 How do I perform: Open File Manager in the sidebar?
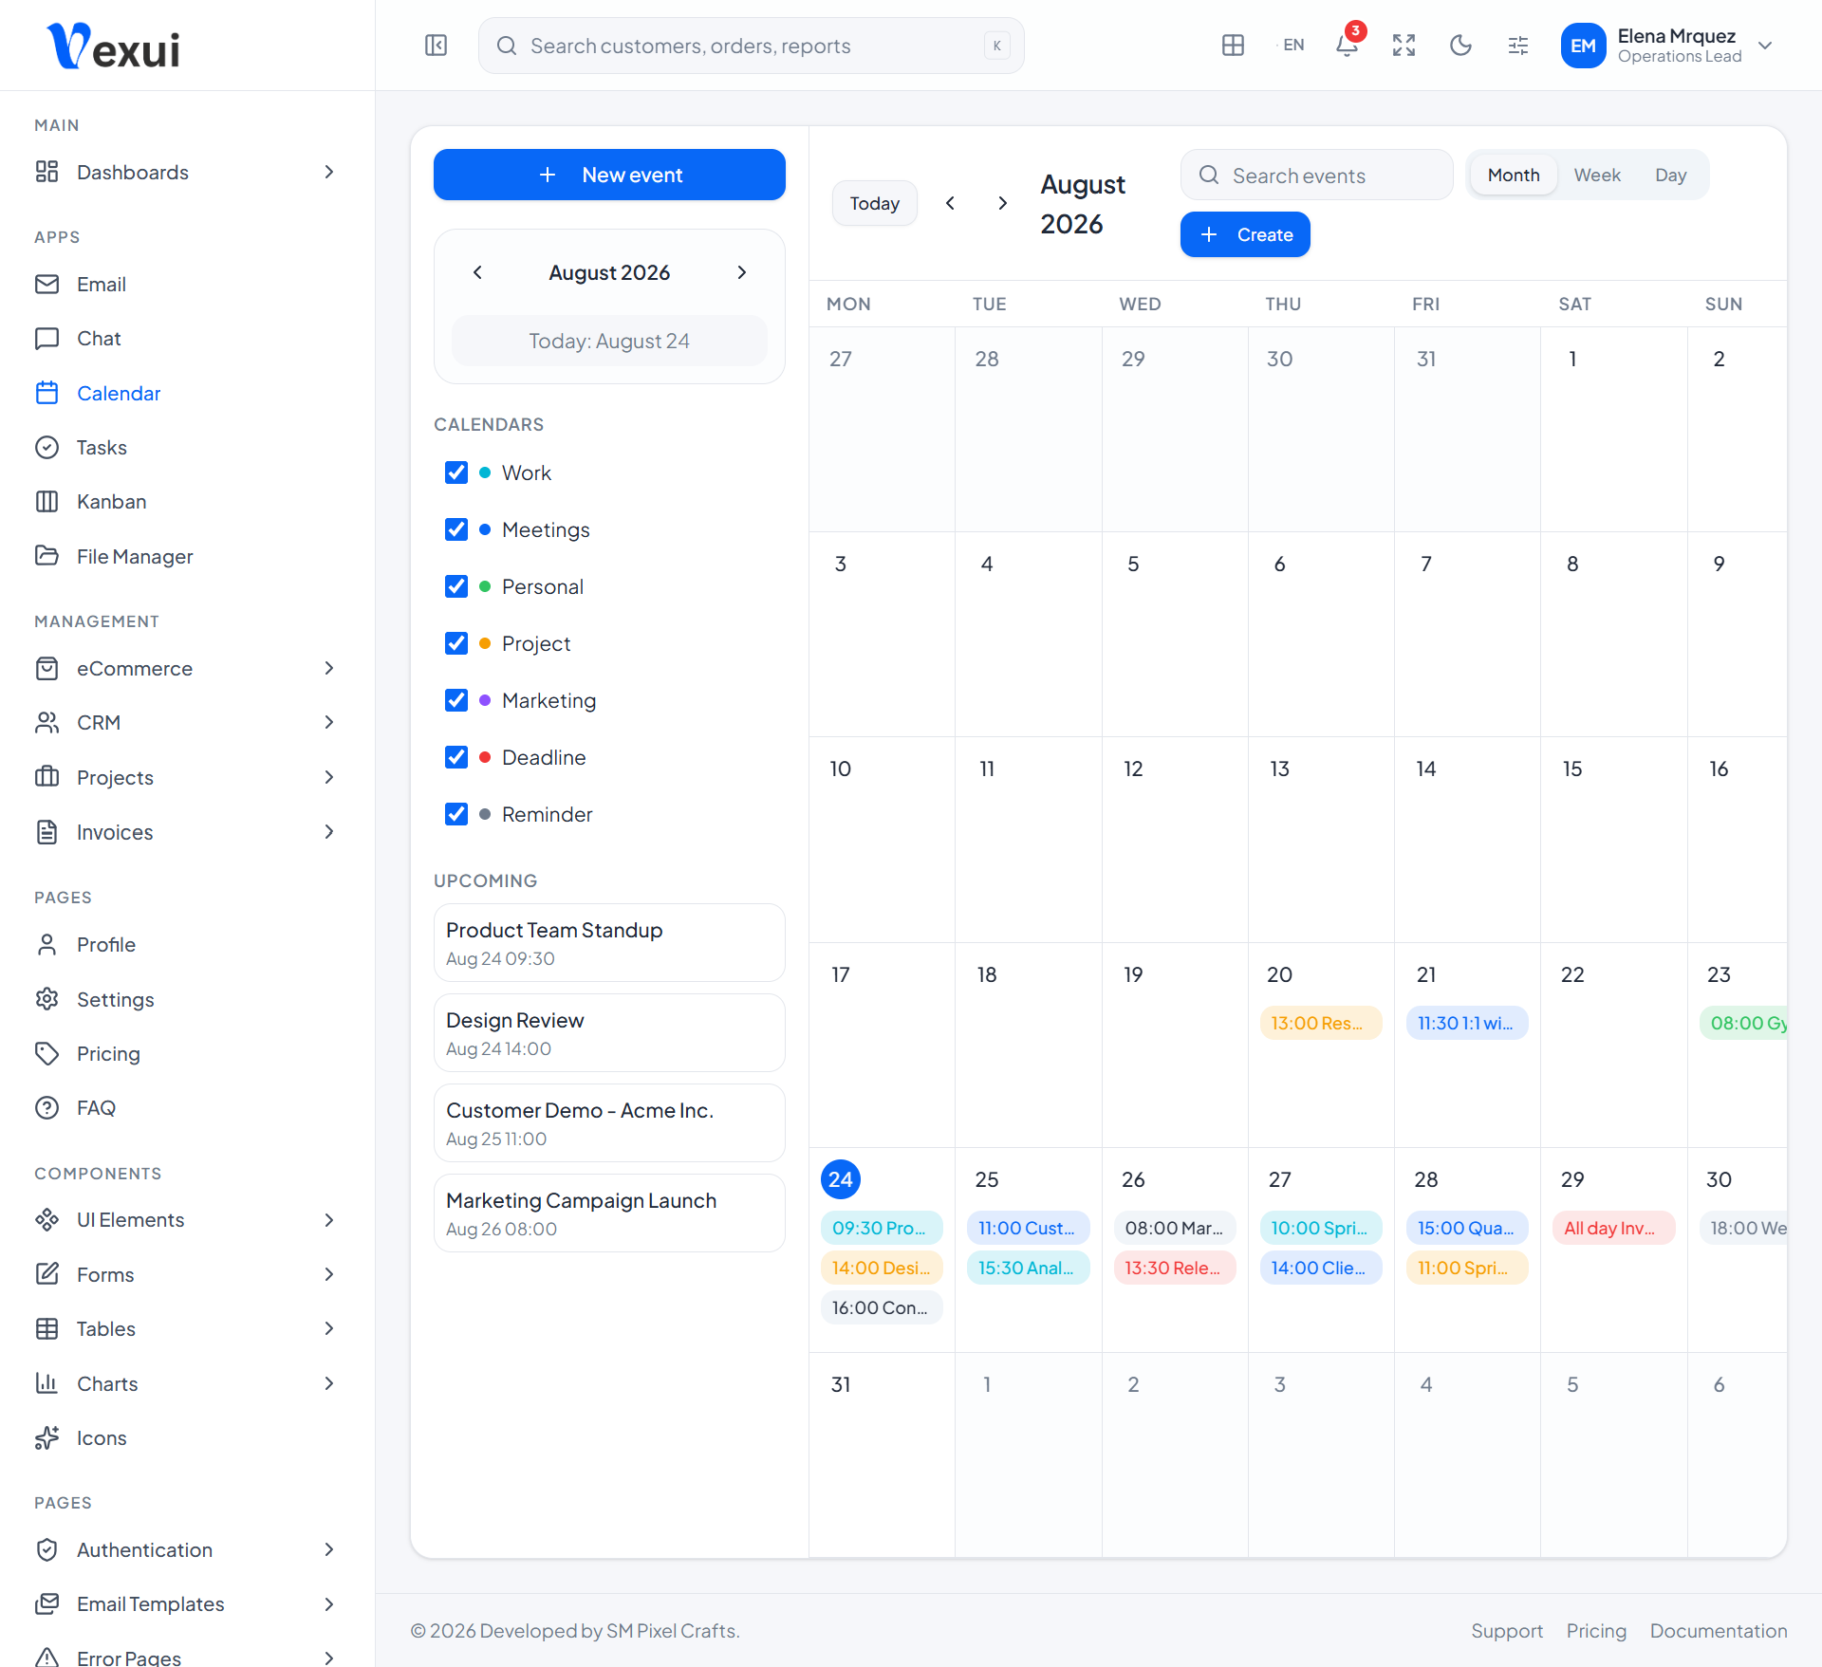187,557
